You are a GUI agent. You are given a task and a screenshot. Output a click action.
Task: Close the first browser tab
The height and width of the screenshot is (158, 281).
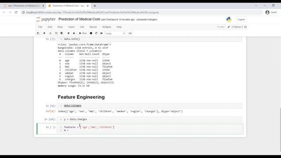click(x=43, y=6)
